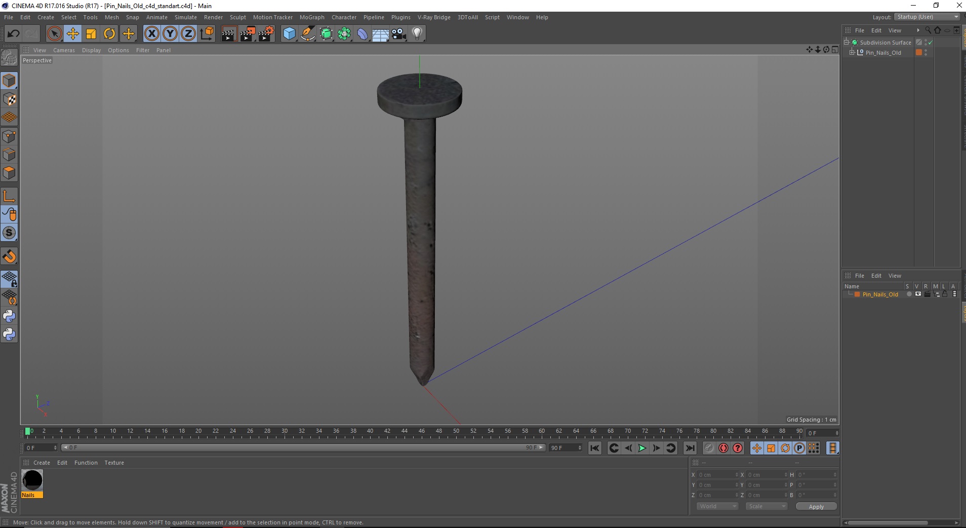This screenshot has height=528, width=966.
Task: Toggle viewport maximize icon
Action: click(835, 50)
